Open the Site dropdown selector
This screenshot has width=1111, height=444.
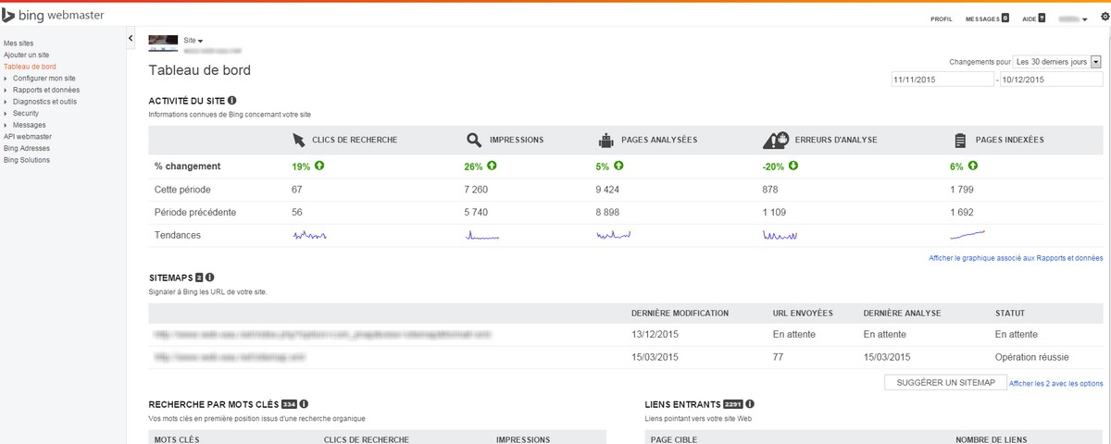click(193, 41)
